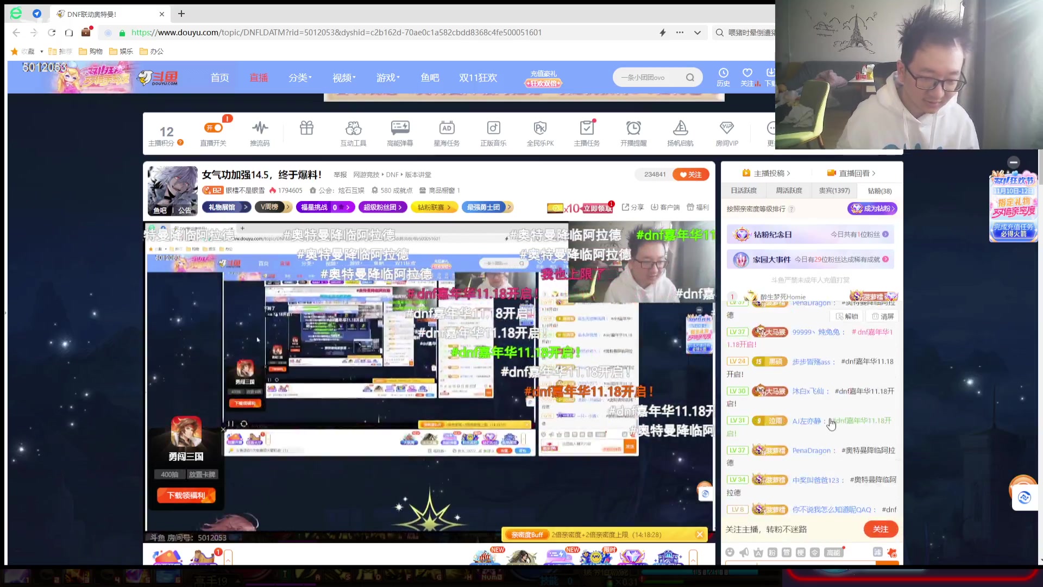The image size is (1043, 587).
Task: Click the 举报 report link
Action: pyautogui.click(x=340, y=174)
